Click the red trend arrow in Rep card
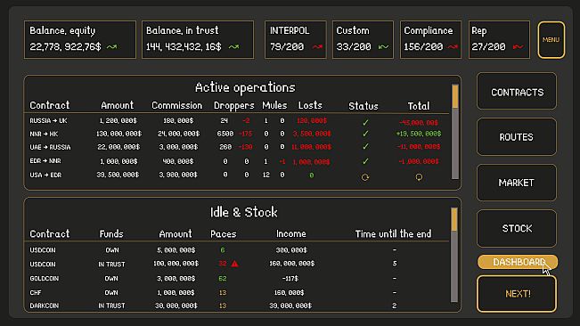580x326 pixels. tap(519, 46)
